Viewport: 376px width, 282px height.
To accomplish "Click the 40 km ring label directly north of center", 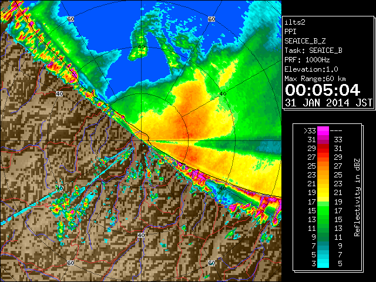I will point(141,47).
